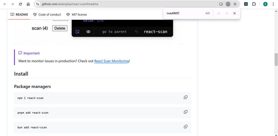278x136 pixels.
Task: Copy the pnpm add react-scan command
Action: pyautogui.click(x=186, y=112)
